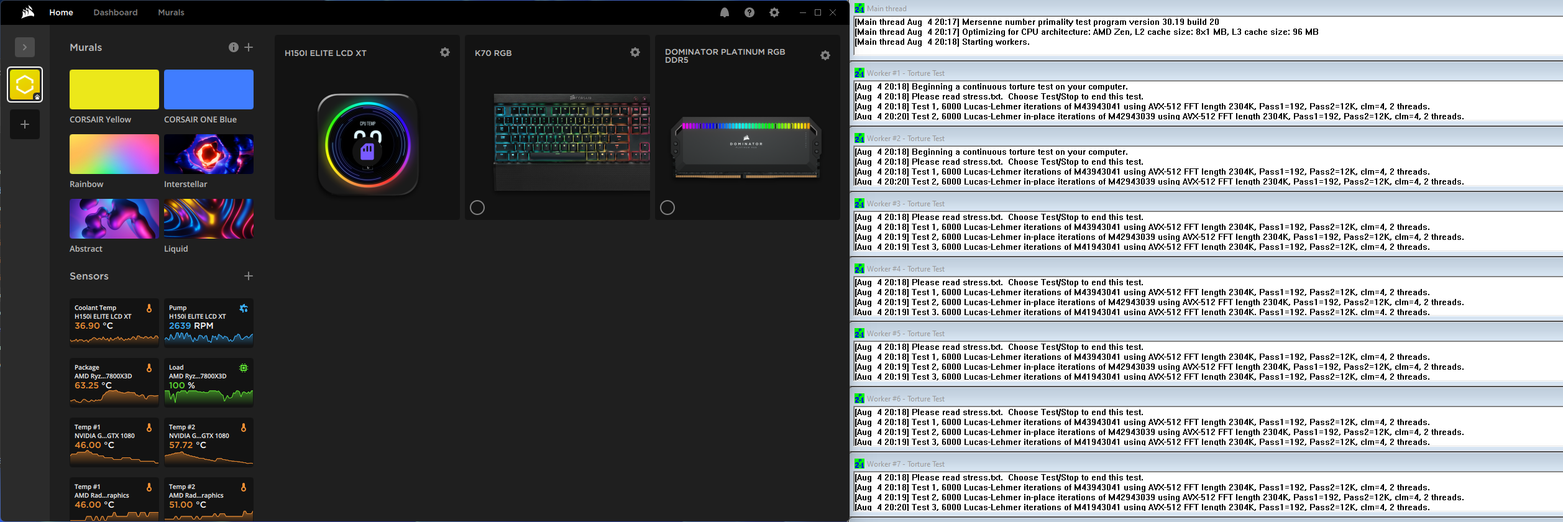Add a new mural with plus icon
This screenshot has width=1563, height=522.
249,47
